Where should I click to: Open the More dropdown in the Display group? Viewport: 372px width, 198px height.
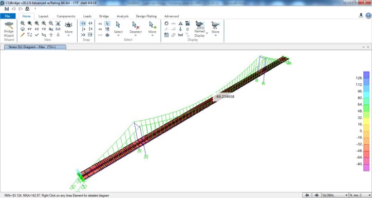pyautogui.click(x=215, y=29)
